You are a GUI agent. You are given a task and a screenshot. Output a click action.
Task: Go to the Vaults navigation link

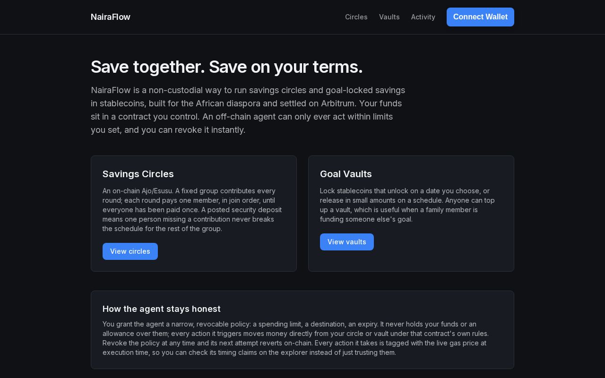pos(389,17)
